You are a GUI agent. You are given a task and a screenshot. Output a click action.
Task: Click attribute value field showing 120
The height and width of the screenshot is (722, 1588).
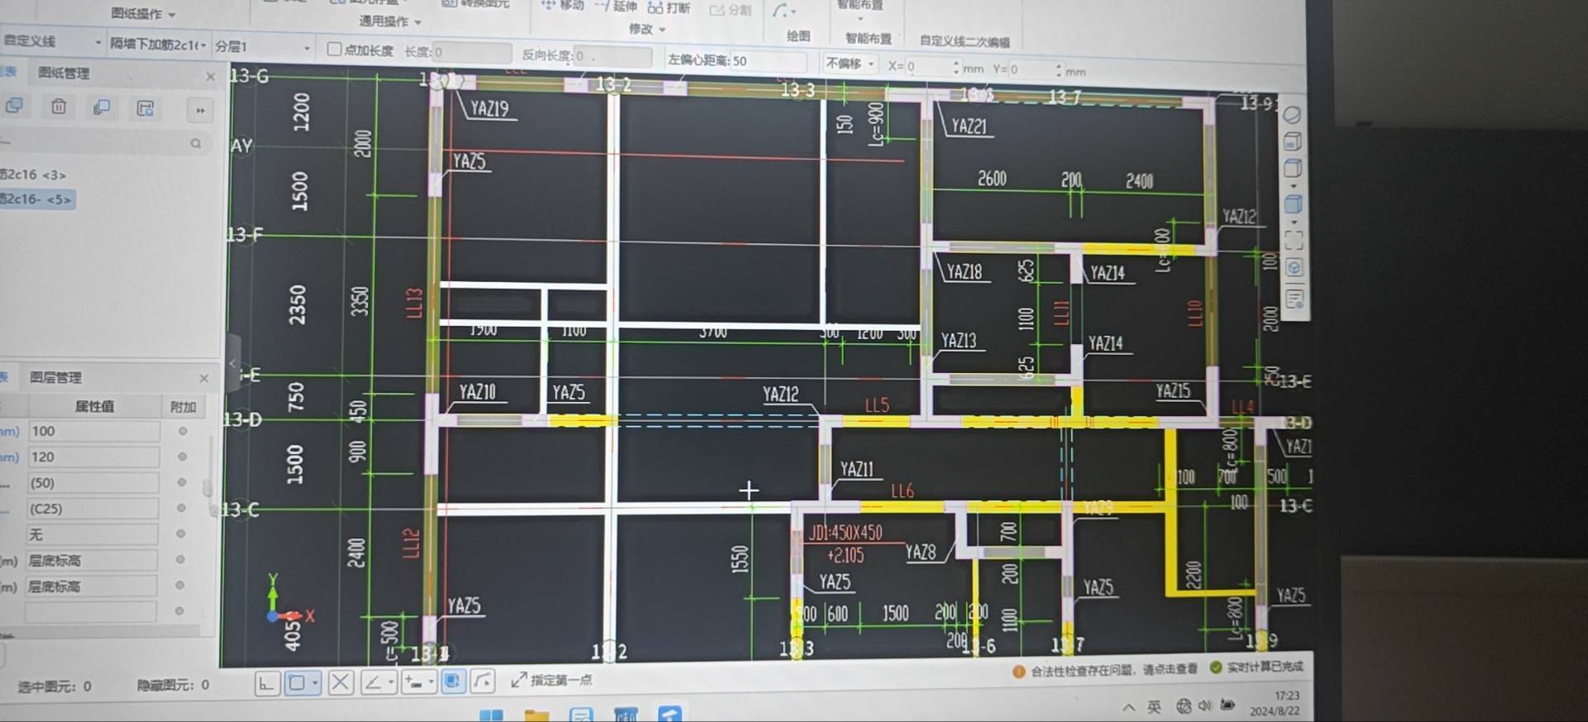click(93, 457)
